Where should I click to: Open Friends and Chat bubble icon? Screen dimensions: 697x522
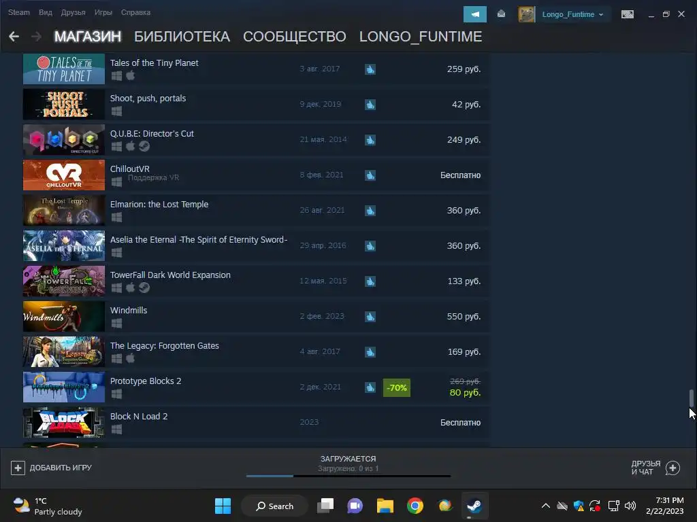pos(672,468)
